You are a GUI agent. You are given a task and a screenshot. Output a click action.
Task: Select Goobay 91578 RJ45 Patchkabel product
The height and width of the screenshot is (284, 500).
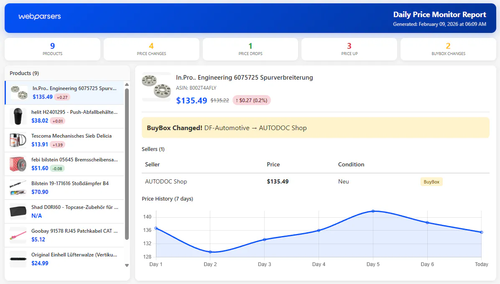click(x=64, y=235)
